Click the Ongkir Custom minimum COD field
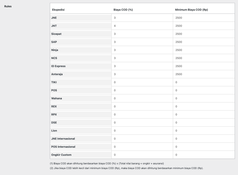The image size is (238, 175). tap(204, 155)
